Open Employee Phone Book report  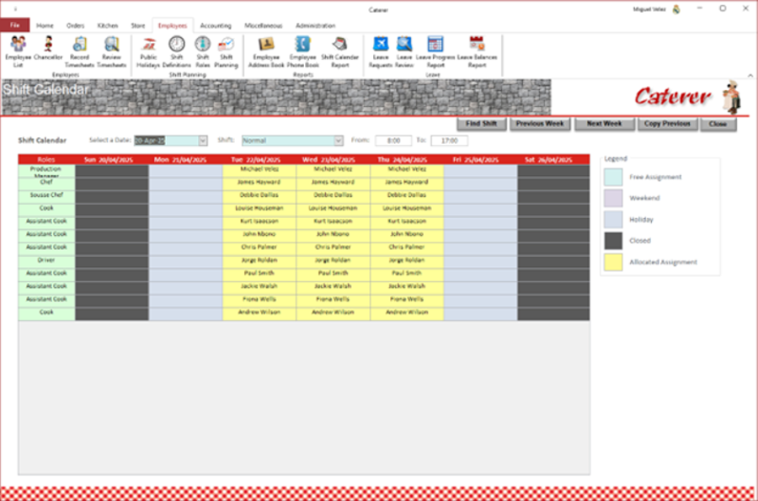click(x=302, y=51)
